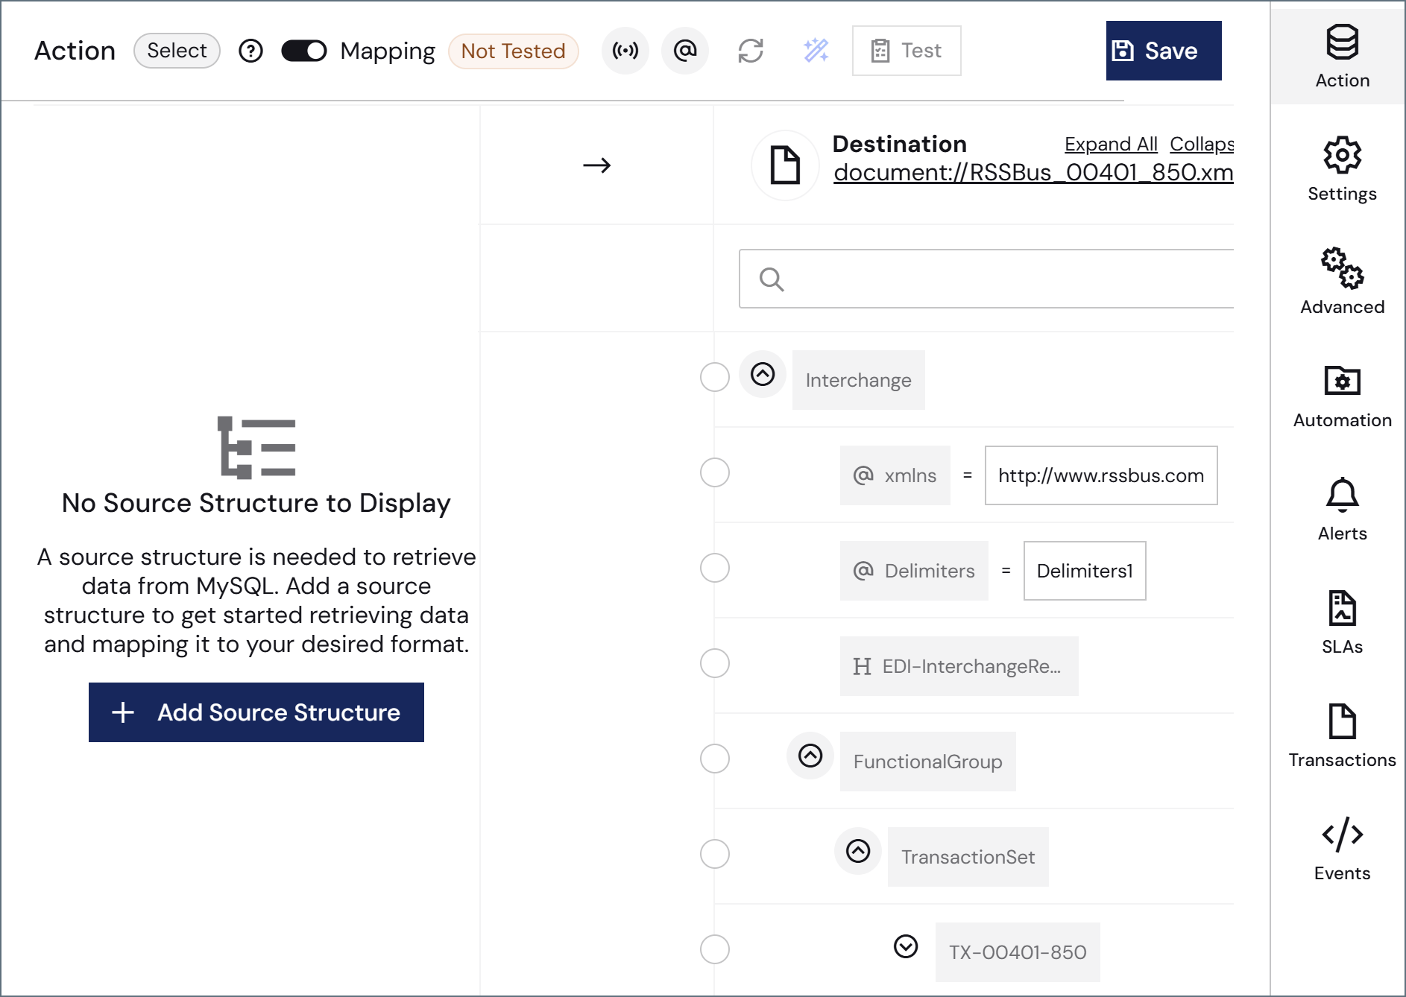Click the @ attribute toolbar icon

(685, 51)
